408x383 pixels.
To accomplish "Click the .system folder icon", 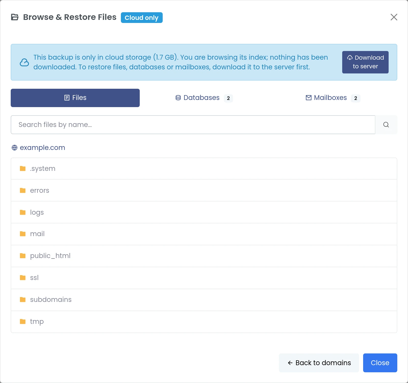I will click(x=23, y=169).
